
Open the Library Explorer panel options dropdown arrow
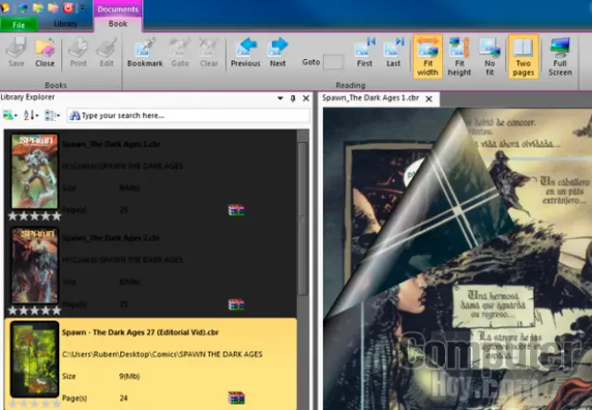280,98
